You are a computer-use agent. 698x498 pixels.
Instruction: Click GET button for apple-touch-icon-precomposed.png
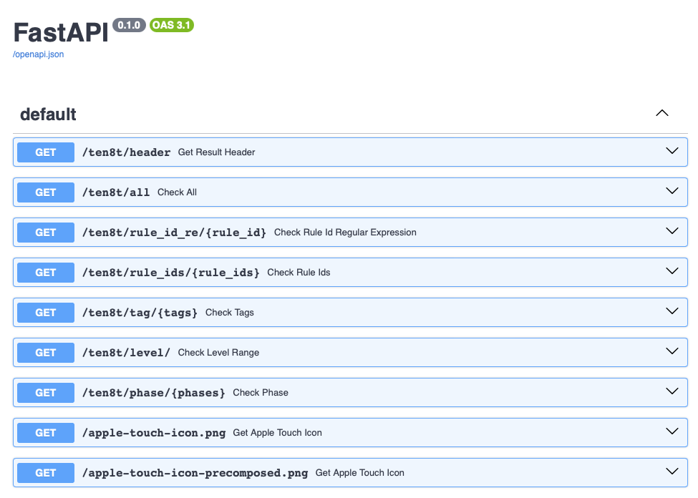46,473
